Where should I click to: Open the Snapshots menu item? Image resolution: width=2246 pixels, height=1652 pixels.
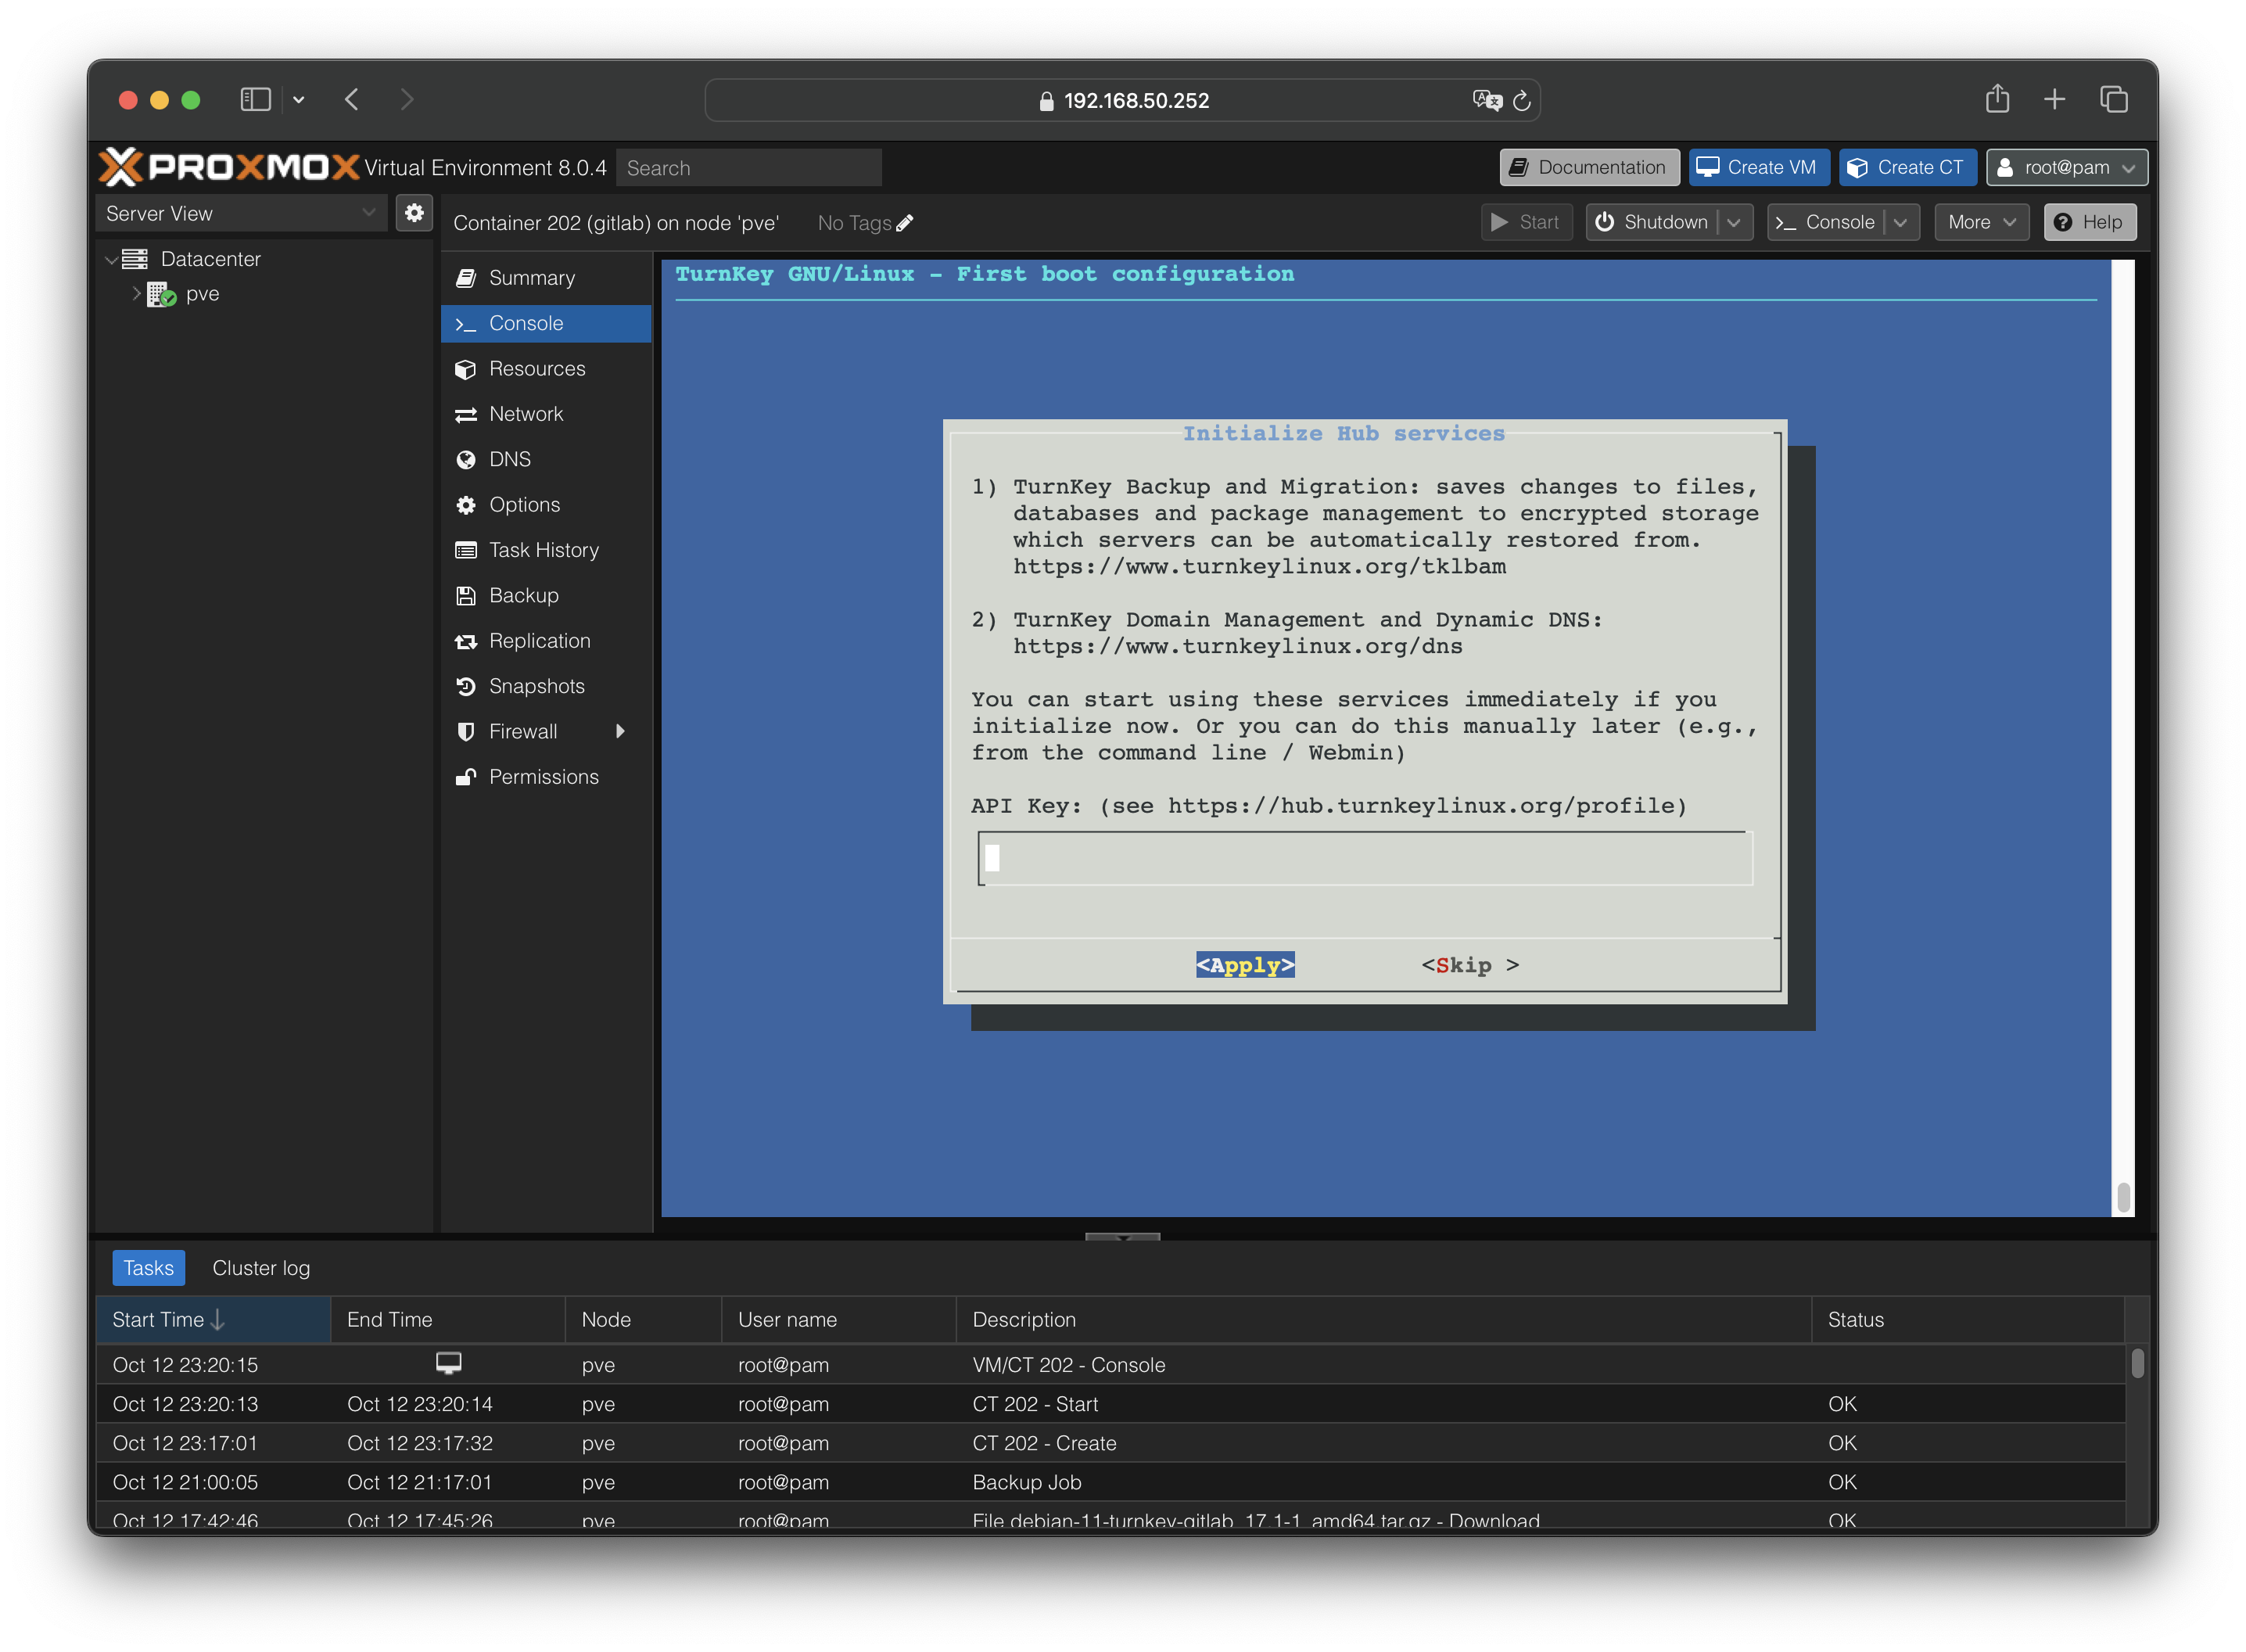click(536, 686)
